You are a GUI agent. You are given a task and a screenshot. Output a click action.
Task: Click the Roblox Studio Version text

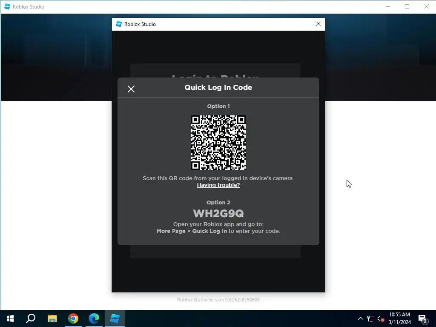[x=218, y=300]
